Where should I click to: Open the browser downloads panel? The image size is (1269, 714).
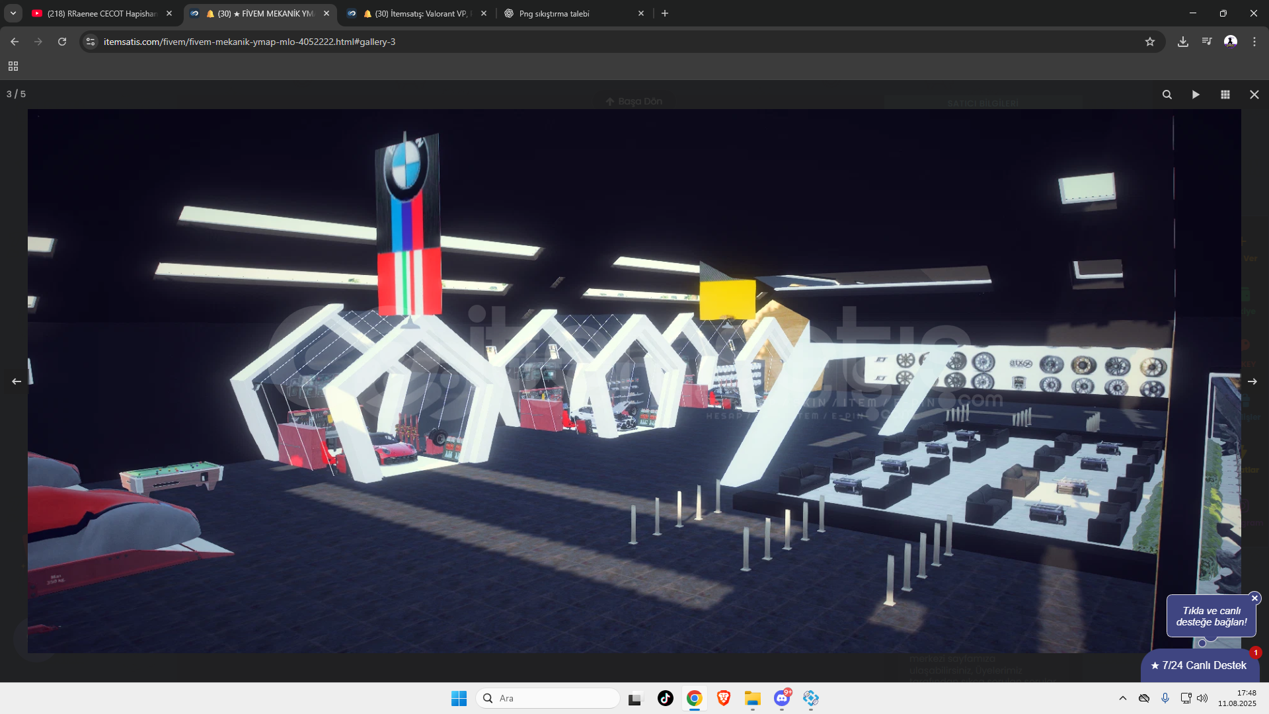click(1183, 42)
